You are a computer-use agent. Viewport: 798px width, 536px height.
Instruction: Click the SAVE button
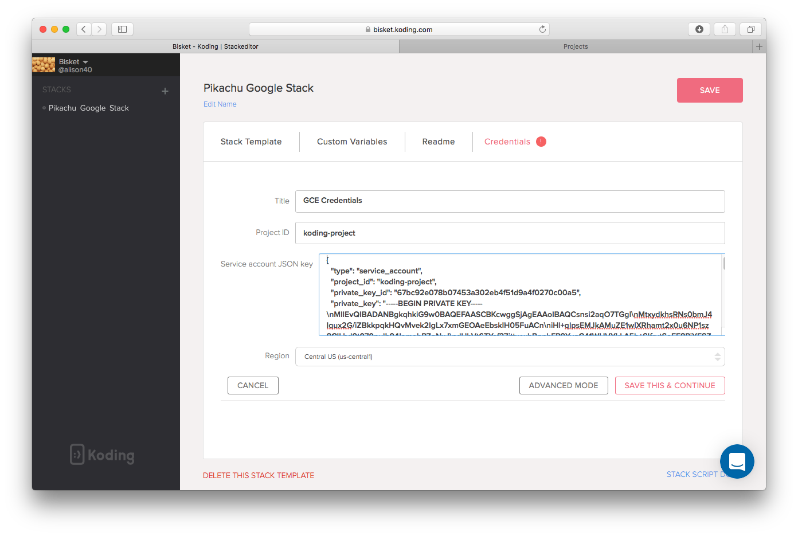point(710,90)
